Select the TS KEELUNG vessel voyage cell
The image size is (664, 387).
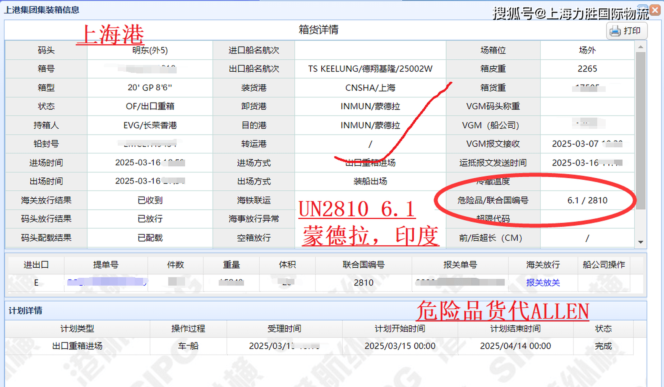coord(370,69)
